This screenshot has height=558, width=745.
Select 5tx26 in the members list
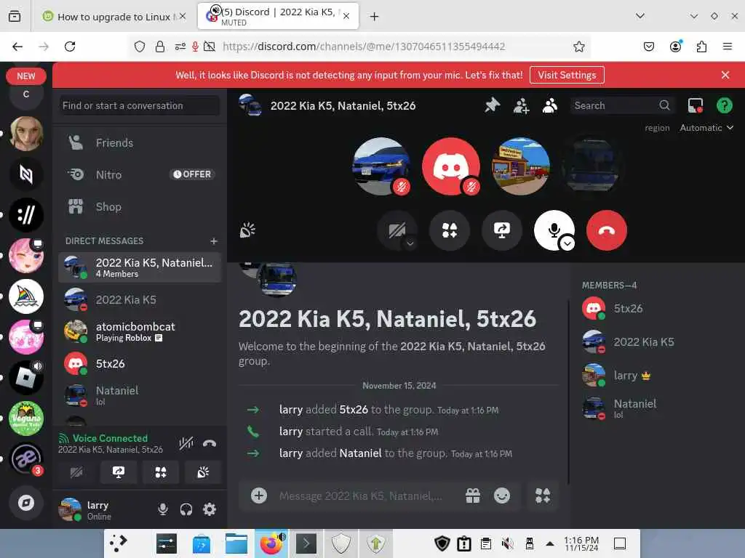pos(656,308)
